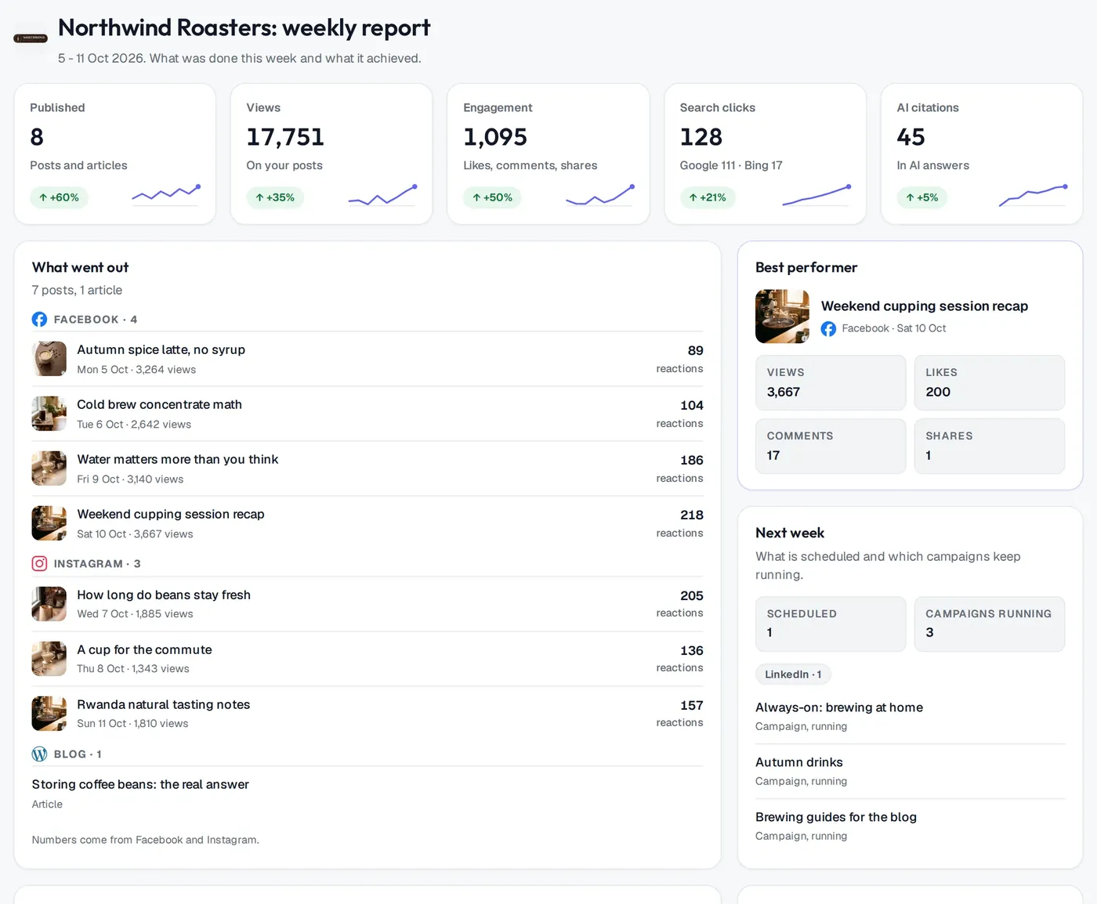Open Weekend cupping session recap in list
This screenshot has height=904, width=1097.
tap(367, 523)
